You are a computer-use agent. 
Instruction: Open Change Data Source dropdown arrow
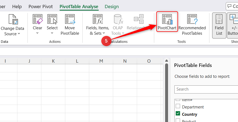click(x=19, y=34)
